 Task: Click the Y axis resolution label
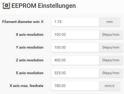point(30,47)
